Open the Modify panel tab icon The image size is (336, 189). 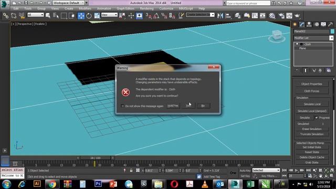point(302,25)
